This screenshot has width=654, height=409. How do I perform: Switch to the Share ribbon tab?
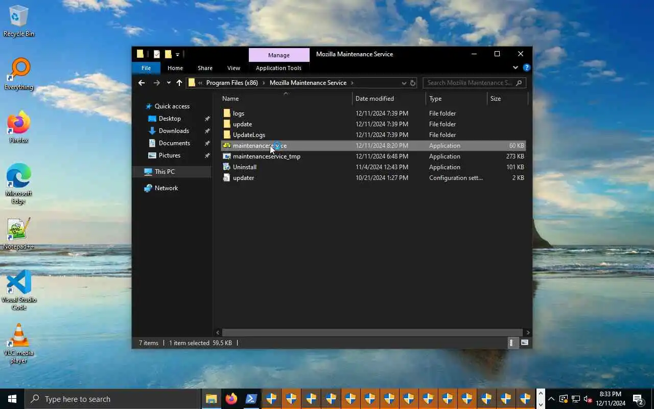tap(205, 68)
